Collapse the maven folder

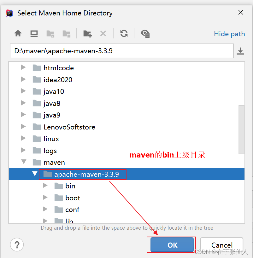[24, 162]
